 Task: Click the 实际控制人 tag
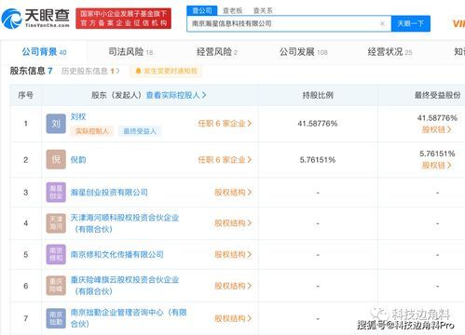tap(92, 131)
